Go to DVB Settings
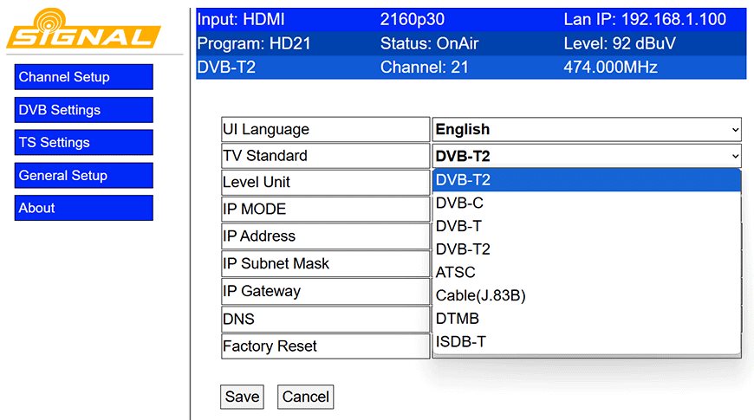754x420 pixels. (83, 110)
